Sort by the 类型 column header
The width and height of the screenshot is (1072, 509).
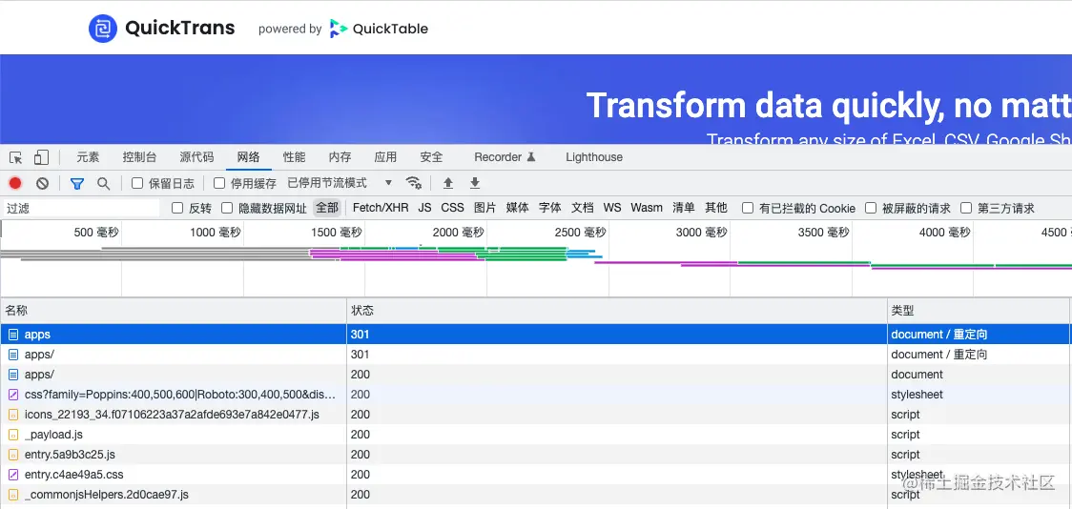[x=979, y=310]
